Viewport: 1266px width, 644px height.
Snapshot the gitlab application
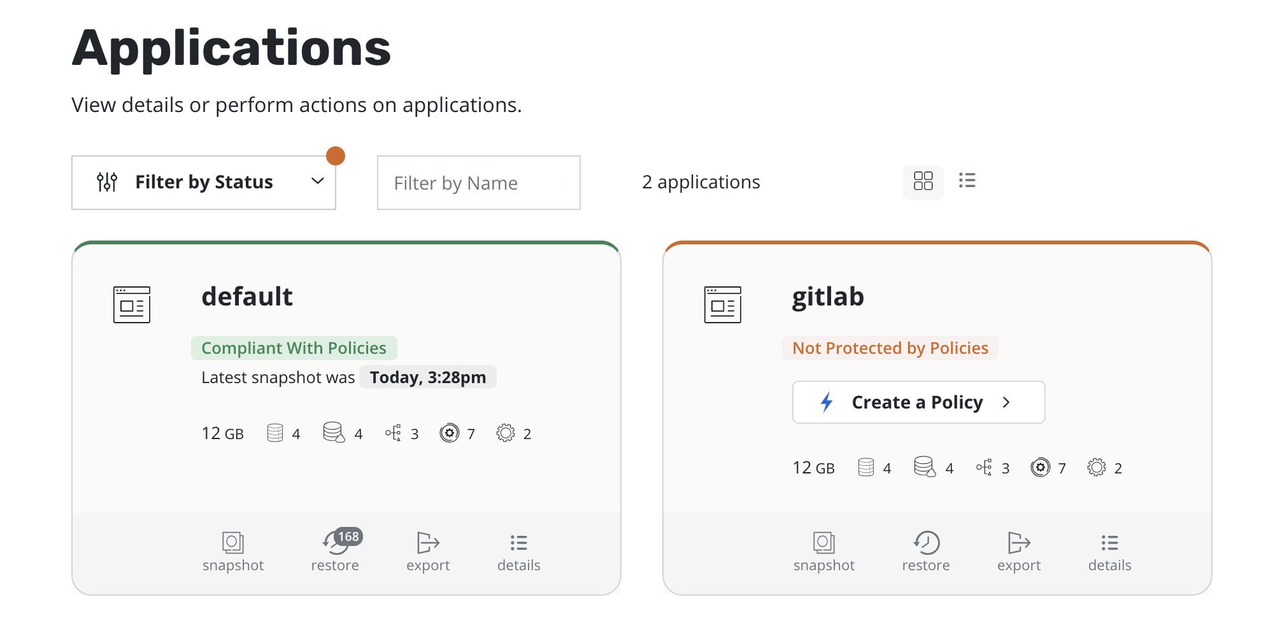tap(824, 550)
